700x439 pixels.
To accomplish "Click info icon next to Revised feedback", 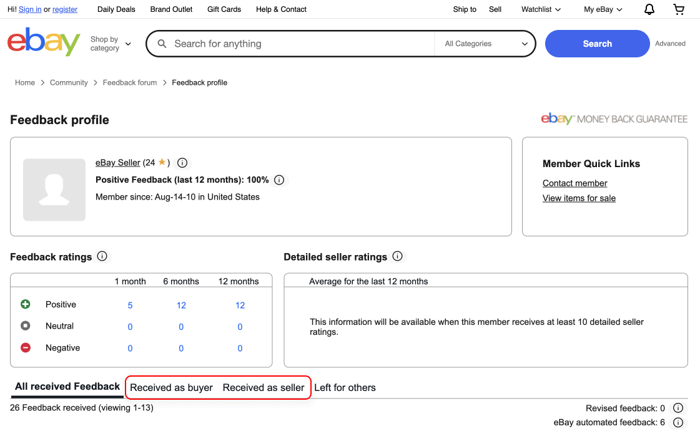I will tap(678, 408).
